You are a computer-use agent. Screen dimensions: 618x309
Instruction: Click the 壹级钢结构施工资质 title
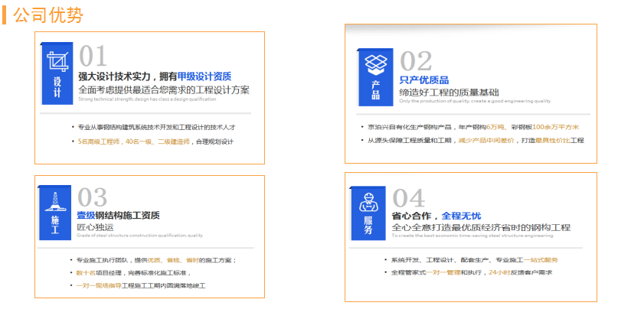119,216
